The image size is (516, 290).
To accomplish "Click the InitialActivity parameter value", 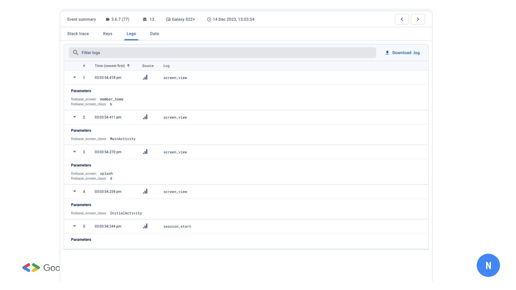I will point(126,213).
